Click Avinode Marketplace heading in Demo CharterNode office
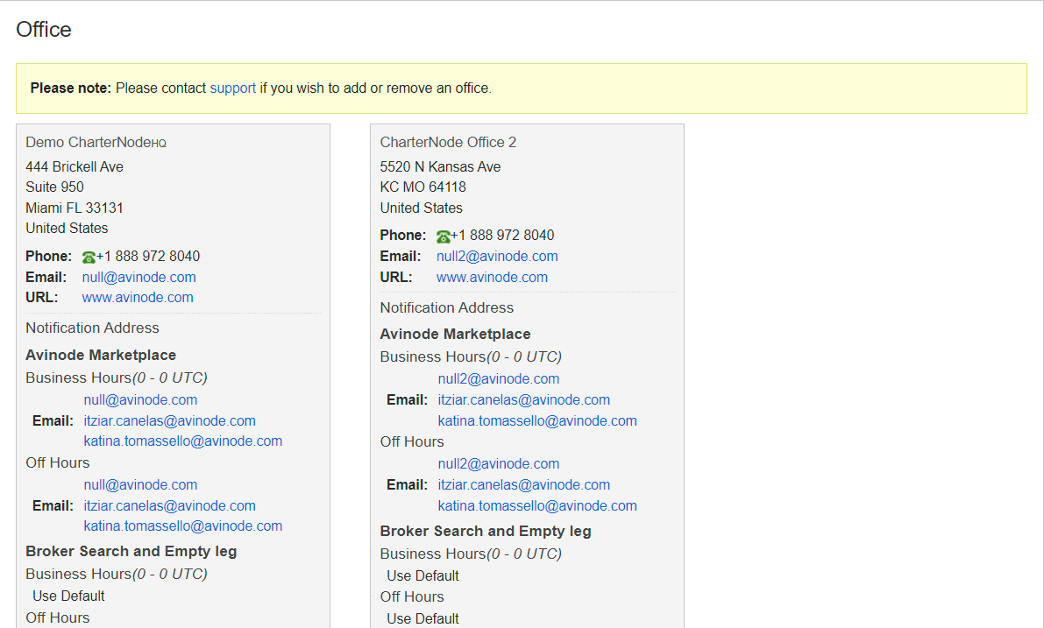 pyautogui.click(x=101, y=356)
